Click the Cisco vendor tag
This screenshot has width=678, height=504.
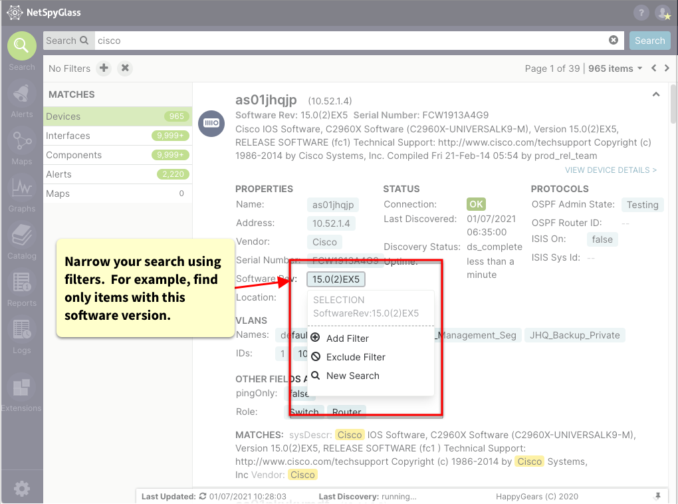(324, 242)
